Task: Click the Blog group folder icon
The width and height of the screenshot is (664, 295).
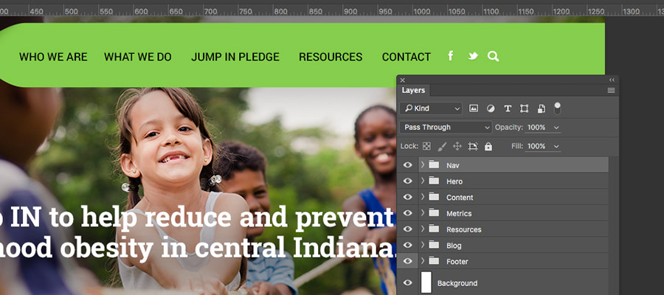Action: [434, 245]
